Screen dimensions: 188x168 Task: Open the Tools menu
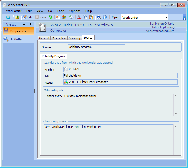click(61, 11)
